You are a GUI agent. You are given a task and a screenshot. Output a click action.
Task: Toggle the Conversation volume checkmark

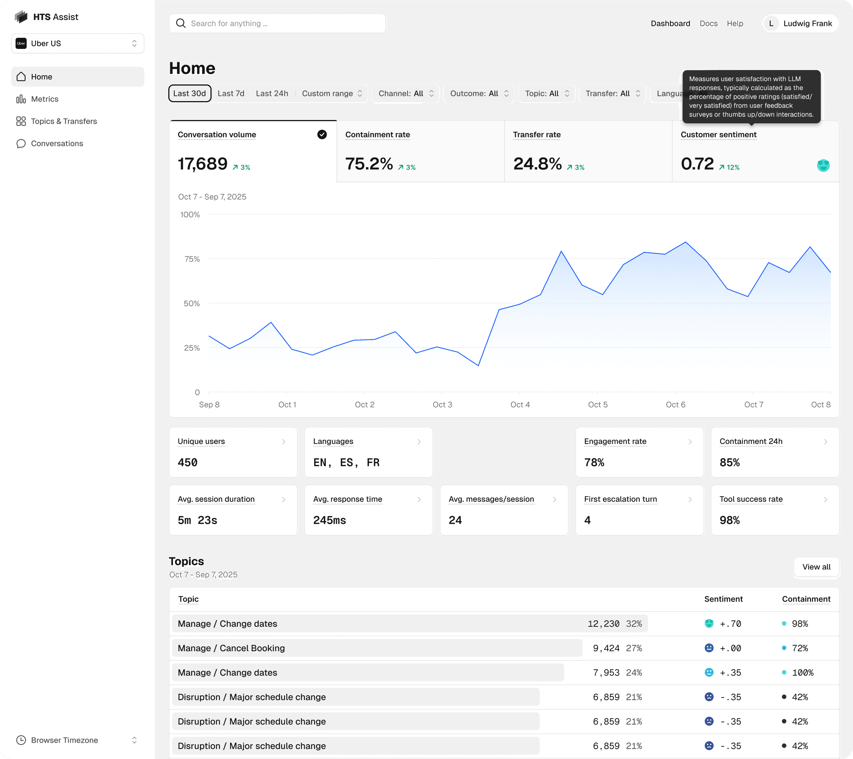tap(322, 134)
